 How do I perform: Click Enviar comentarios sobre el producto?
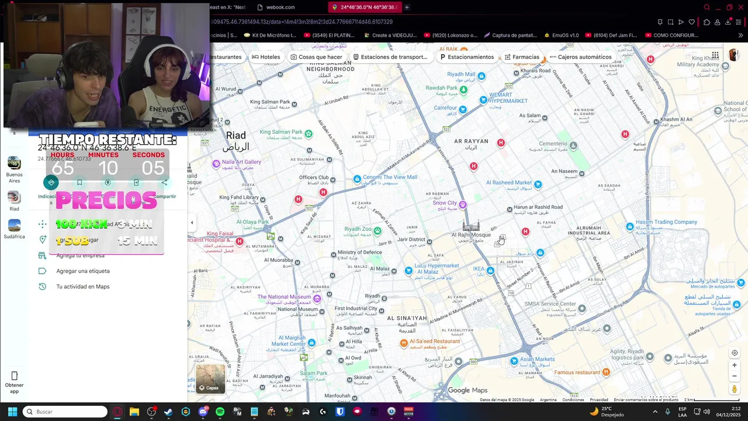[x=646, y=400]
